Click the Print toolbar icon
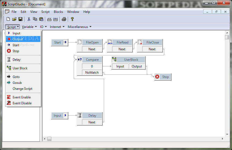Screen dimensions: 232x150 (64, 19)
